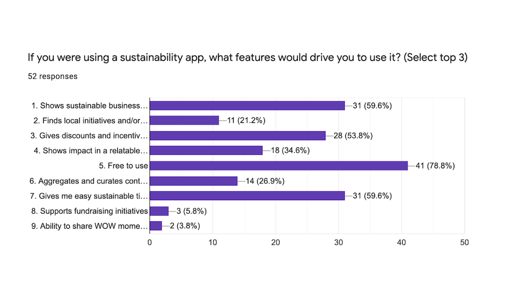Click the 'Finds local initiatives' bar
Image resolution: width=532 pixels, height=298 pixels.
coord(184,120)
